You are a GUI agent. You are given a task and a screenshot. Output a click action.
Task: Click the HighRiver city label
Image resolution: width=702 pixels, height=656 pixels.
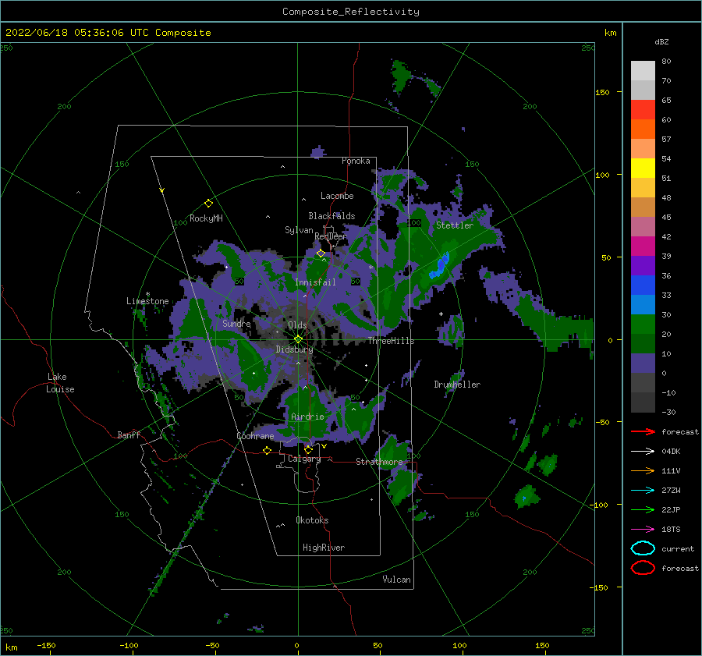(324, 548)
